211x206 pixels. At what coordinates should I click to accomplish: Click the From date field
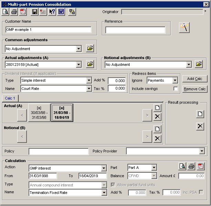click(43, 176)
